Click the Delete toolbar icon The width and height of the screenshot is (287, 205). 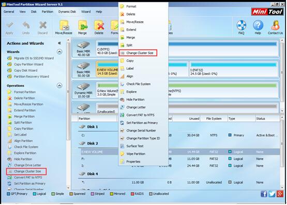click(99, 27)
